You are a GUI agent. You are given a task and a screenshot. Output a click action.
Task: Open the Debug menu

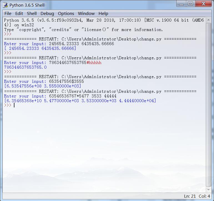47,14
